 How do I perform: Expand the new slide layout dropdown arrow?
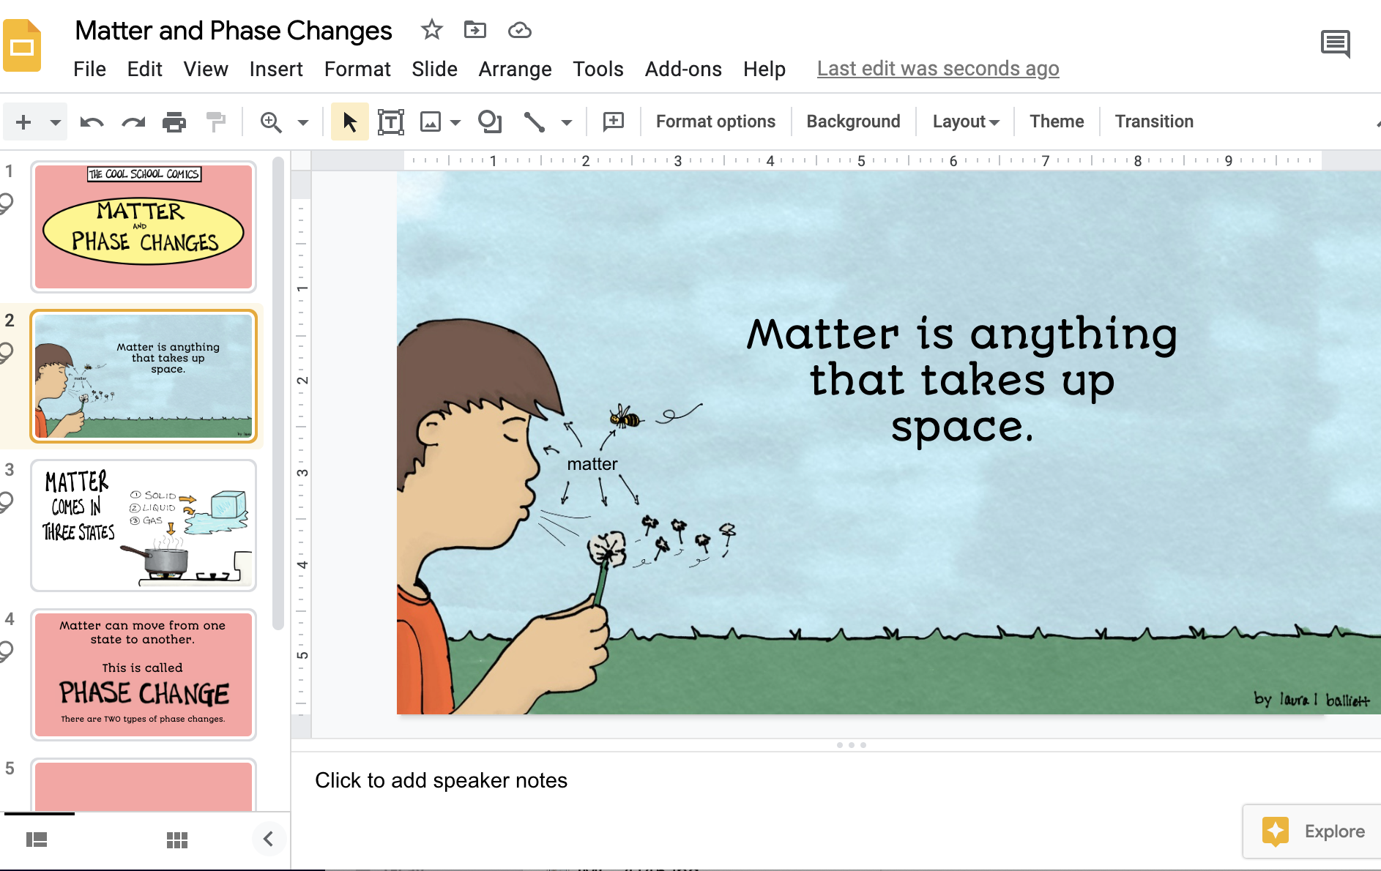coord(55,122)
